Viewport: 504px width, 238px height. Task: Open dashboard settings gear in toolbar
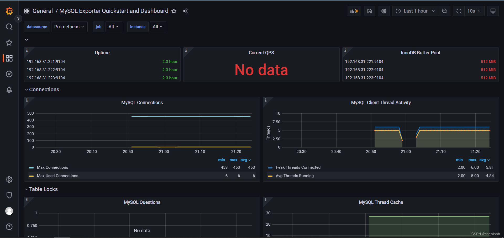pyautogui.click(x=384, y=11)
